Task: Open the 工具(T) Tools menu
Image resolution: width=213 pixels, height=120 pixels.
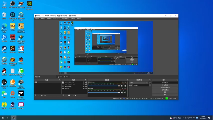Action: [x=73, y=19]
